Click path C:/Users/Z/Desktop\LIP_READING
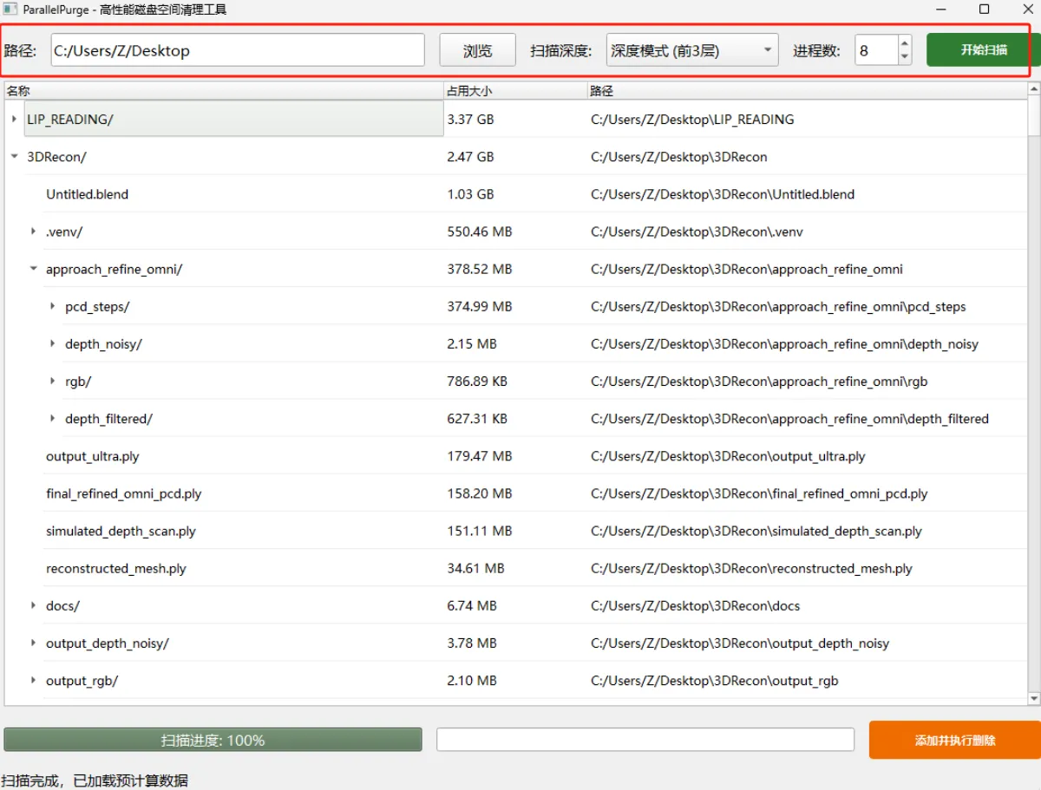 tap(692, 120)
